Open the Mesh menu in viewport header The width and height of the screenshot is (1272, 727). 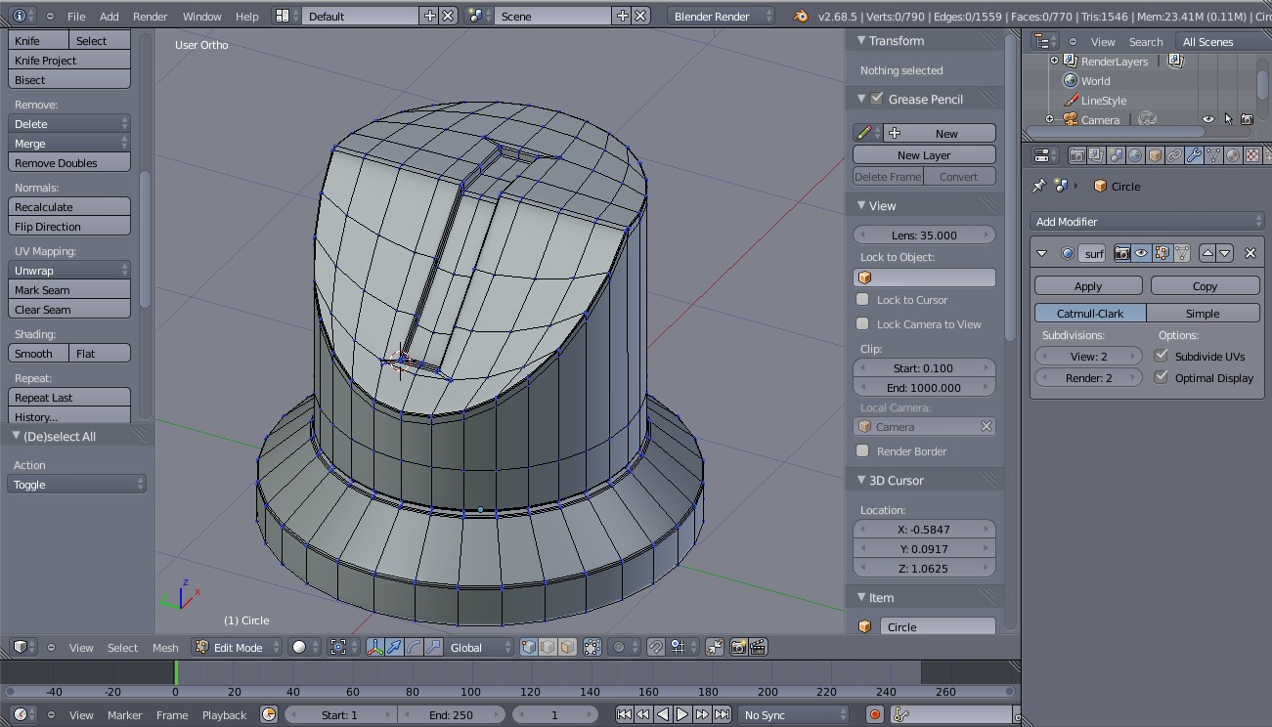165,648
